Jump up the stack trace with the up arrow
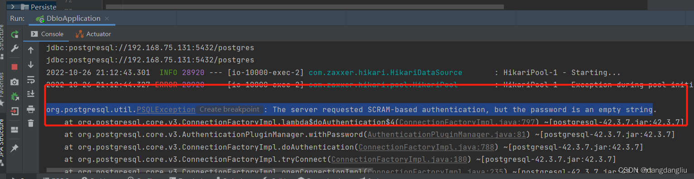Viewport: 694px width, 179px height. point(31,50)
